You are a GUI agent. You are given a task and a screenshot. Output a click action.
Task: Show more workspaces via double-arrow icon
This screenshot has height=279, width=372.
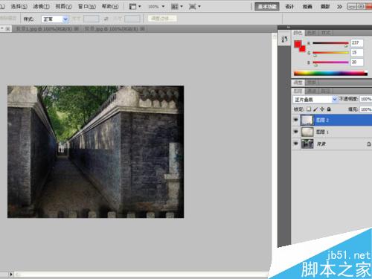coord(339,7)
